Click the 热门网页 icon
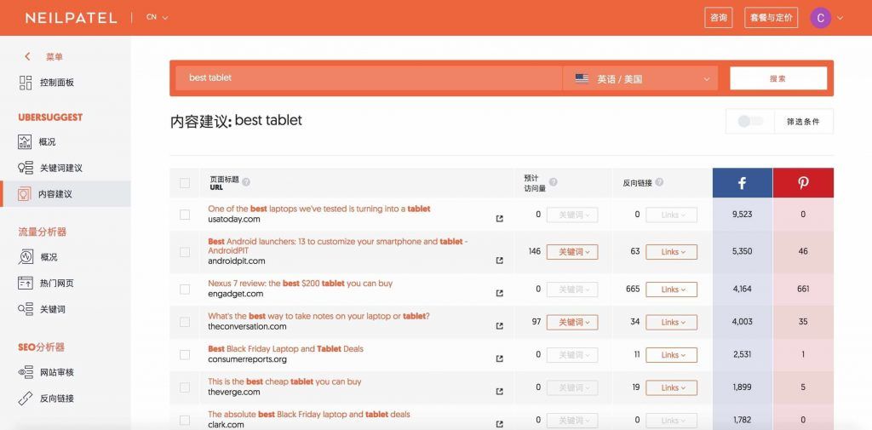872x430 pixels. pyautogui.click(x=26, y=284)
